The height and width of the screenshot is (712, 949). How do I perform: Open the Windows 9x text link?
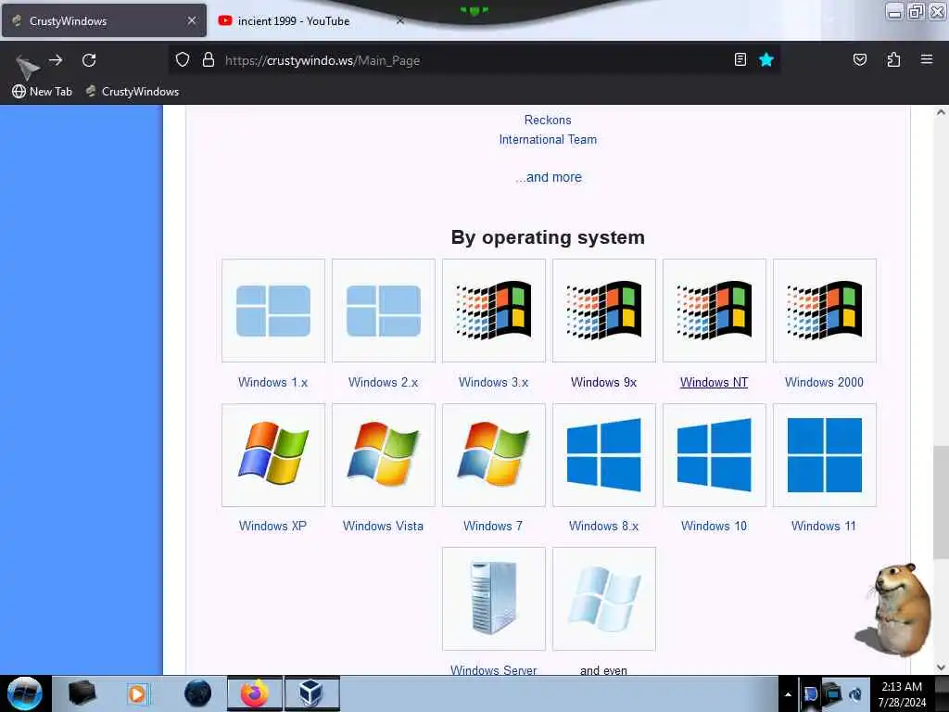(x=603, y=382)
